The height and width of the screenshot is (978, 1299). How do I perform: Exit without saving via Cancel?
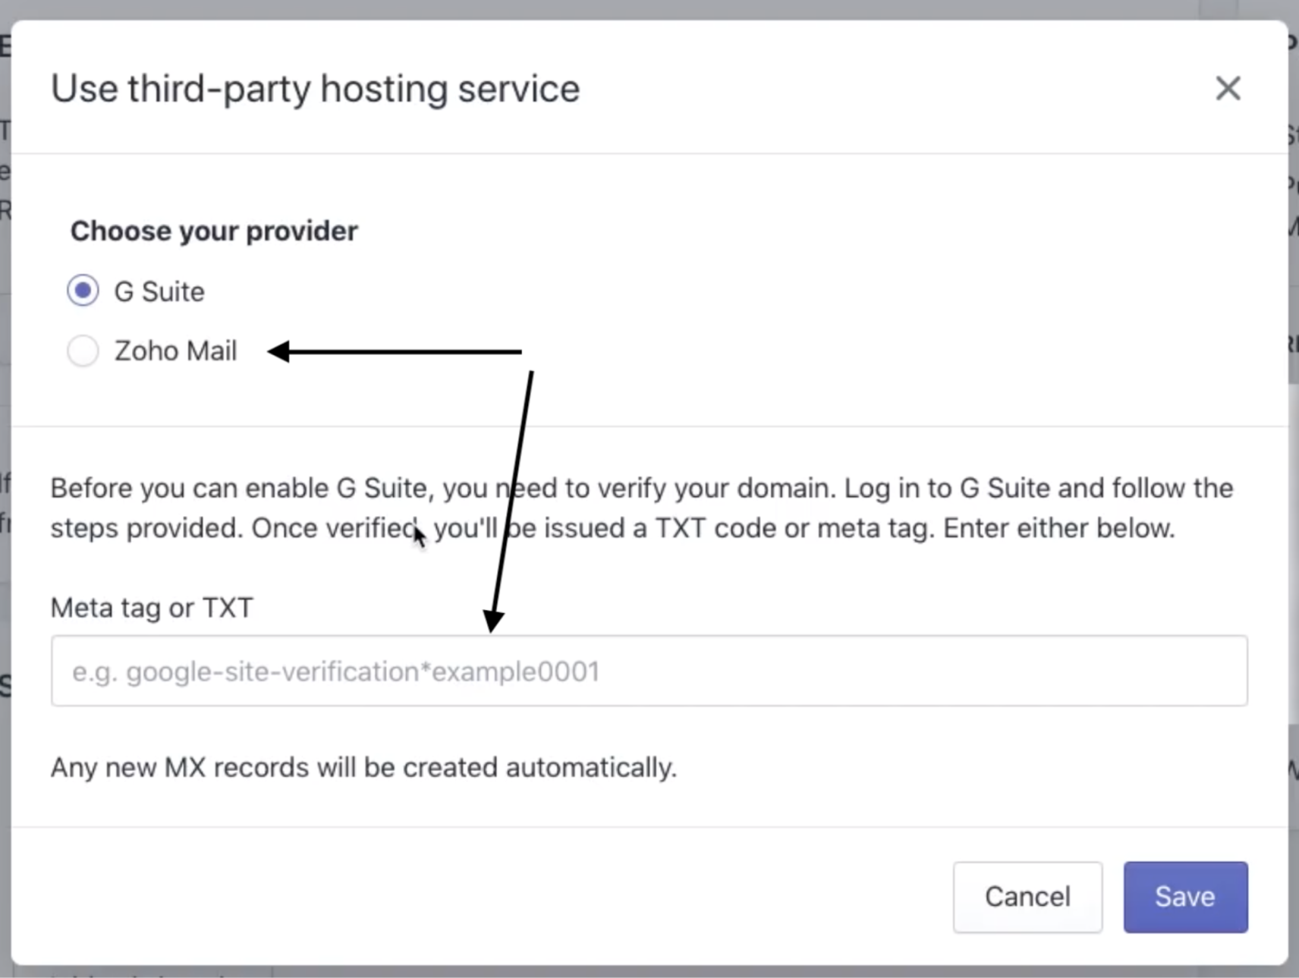[x=1027, y=896]
